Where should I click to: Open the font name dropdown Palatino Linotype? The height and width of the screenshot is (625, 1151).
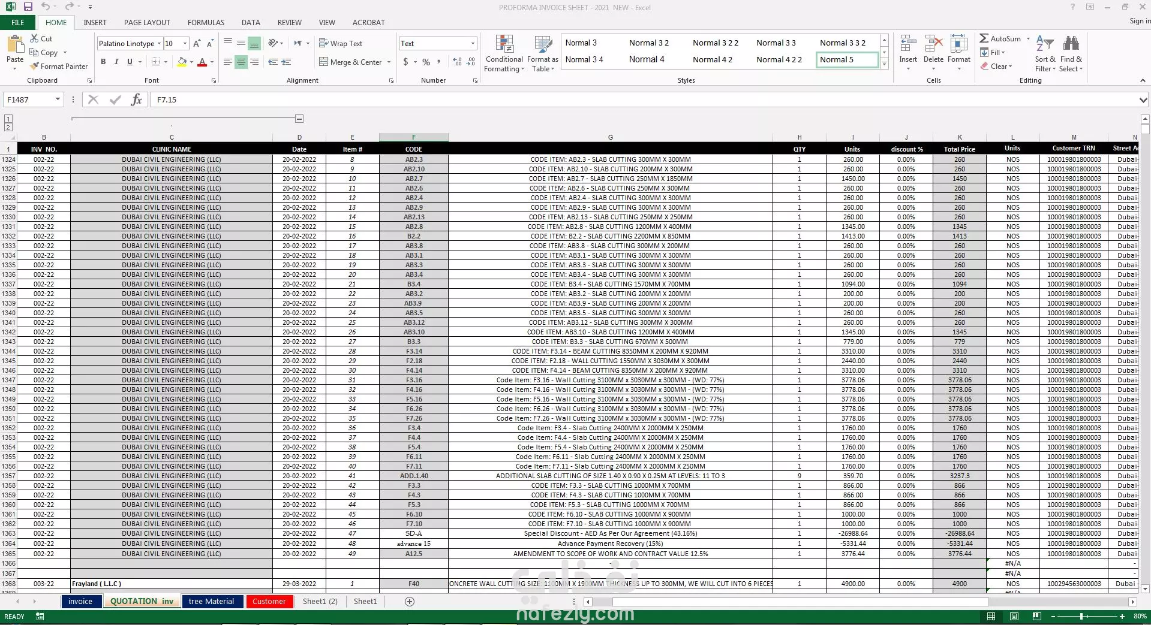(160, 44)
